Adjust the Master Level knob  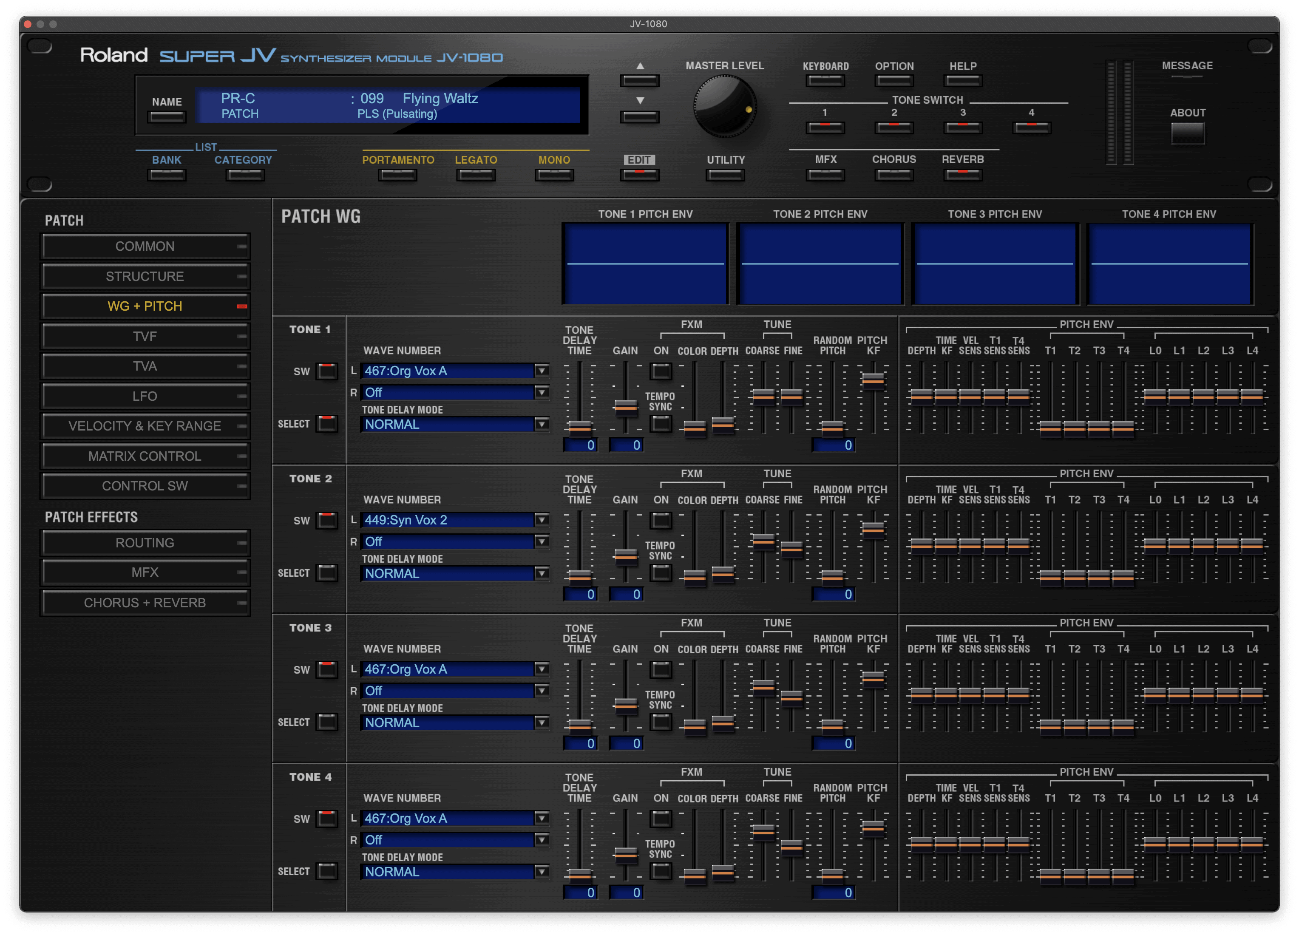point(725,107)
